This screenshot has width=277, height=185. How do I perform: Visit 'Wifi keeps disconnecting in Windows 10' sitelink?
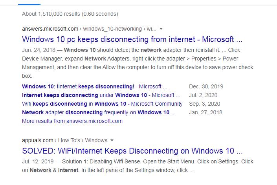pos(102,104)
